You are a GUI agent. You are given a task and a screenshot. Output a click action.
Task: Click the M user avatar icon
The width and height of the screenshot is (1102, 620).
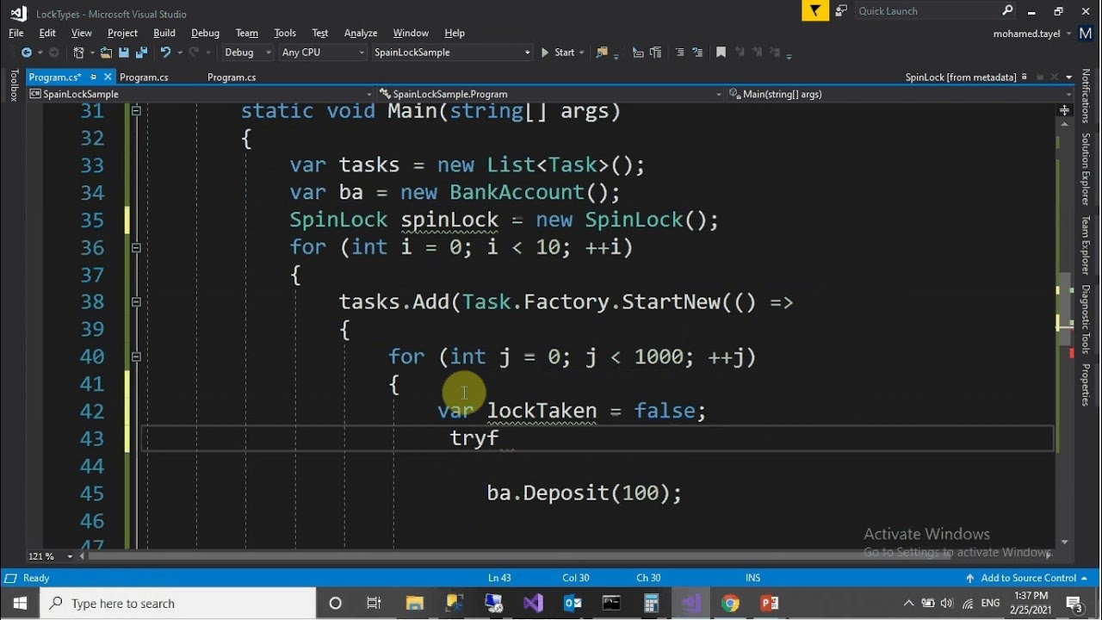coord(1085,34)
